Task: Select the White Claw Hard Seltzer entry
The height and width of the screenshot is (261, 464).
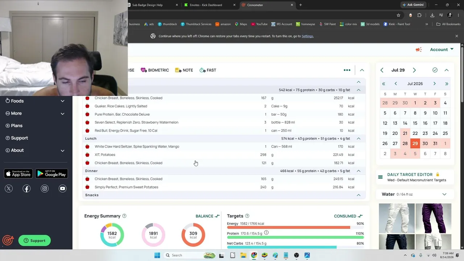Action: (x=224, y=146)
